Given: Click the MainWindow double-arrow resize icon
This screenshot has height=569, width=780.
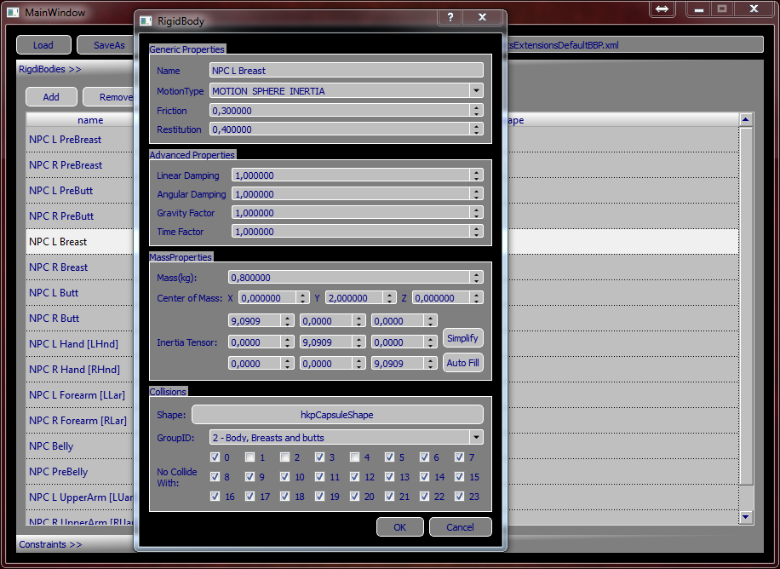Looking at the screenshot, I should tap(662, 9).
